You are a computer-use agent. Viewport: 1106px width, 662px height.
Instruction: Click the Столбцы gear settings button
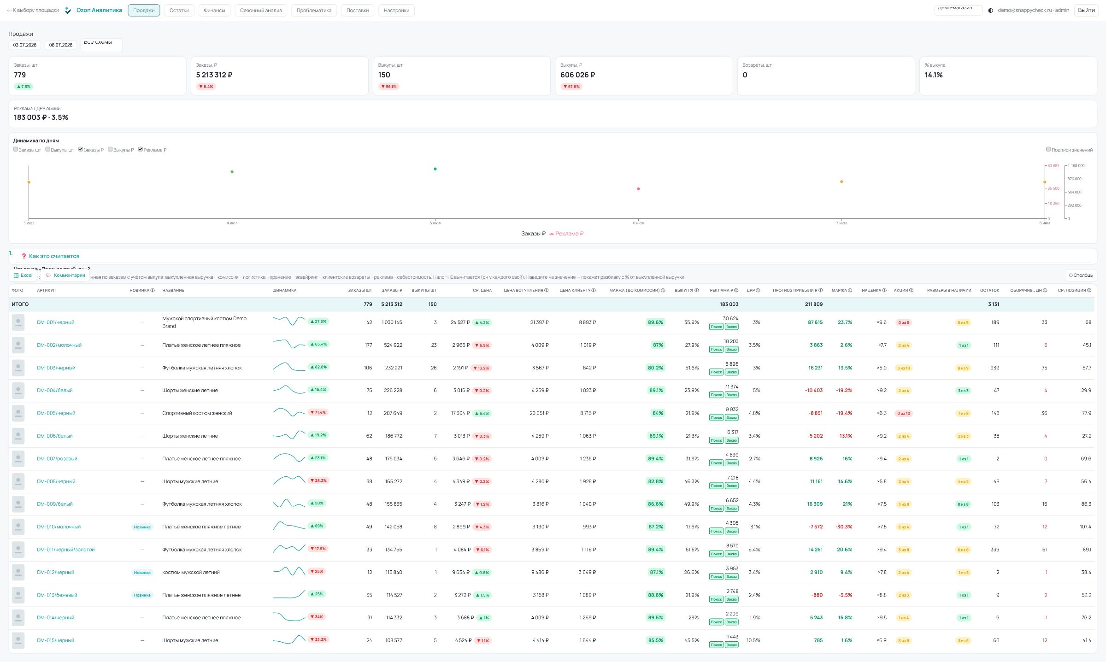pyautogui.click(x=1081, y=275)
